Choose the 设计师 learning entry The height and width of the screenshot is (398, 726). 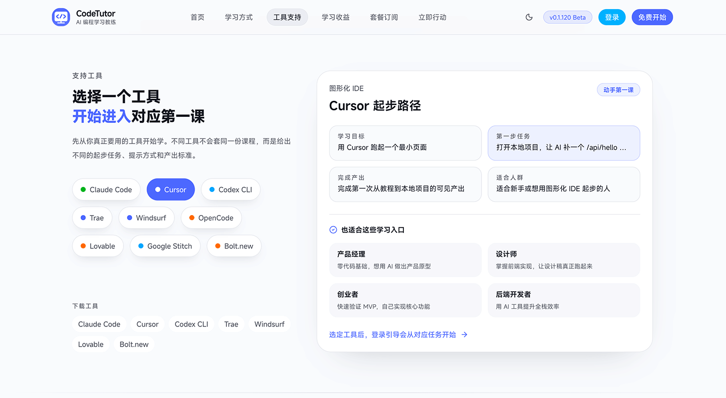(564, 260)
